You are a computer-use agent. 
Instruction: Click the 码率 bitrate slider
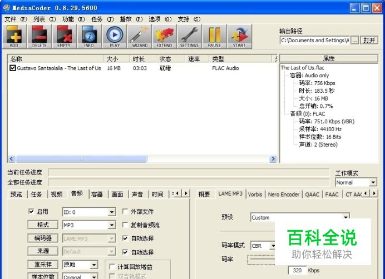(261, 260)
